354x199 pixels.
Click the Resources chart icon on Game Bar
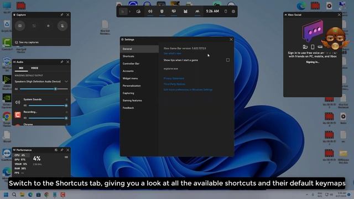(185, 11)
